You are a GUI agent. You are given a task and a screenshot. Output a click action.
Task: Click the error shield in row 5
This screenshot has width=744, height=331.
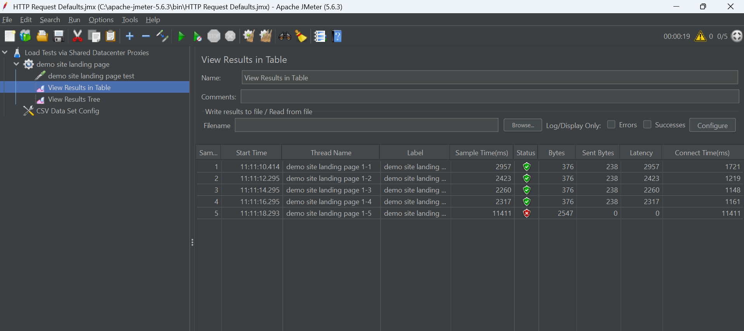(526, 213)
